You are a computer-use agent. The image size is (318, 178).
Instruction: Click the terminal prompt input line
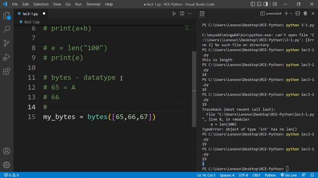coord(257,169)
